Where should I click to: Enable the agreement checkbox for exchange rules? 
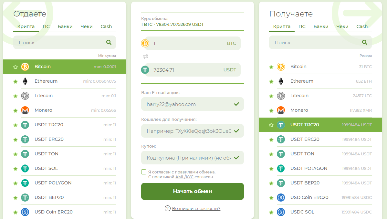[144, 172]
